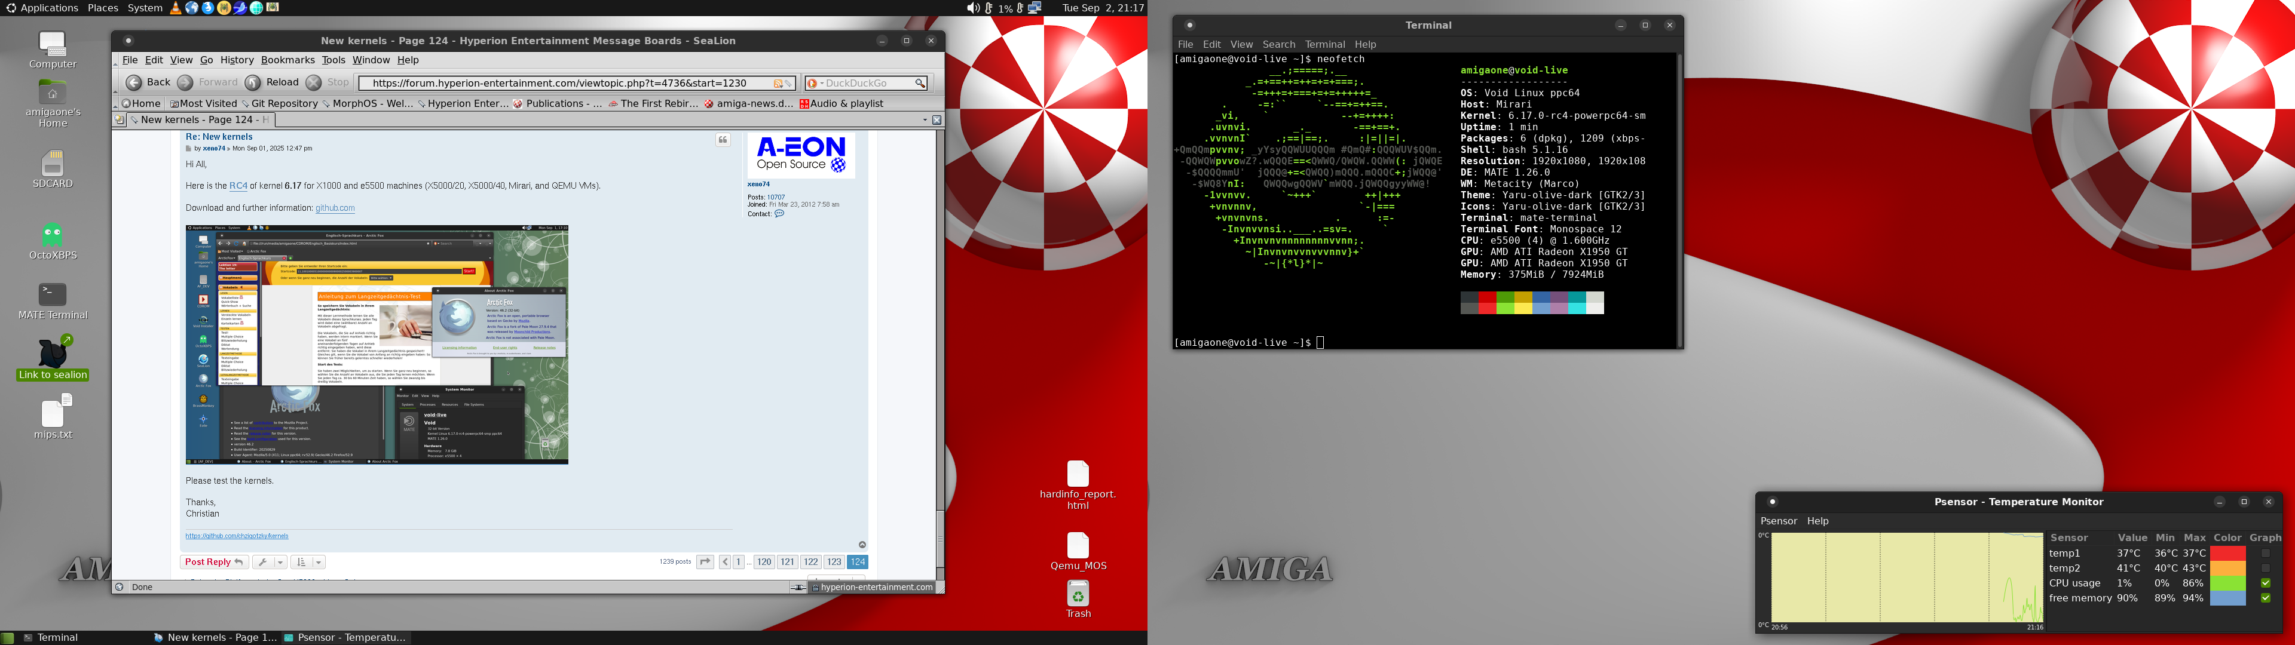Open the Home bookmark in bookmarks toolbar
This screenshot has width=2295, height=645.
click(x=142, y=103)
